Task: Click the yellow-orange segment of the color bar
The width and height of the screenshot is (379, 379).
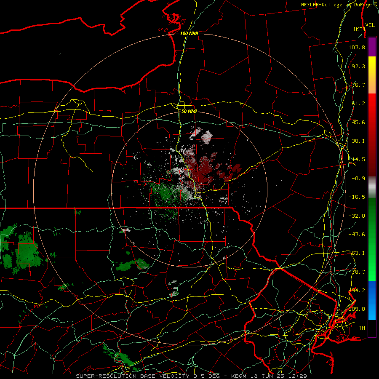Action: [372, 75]
